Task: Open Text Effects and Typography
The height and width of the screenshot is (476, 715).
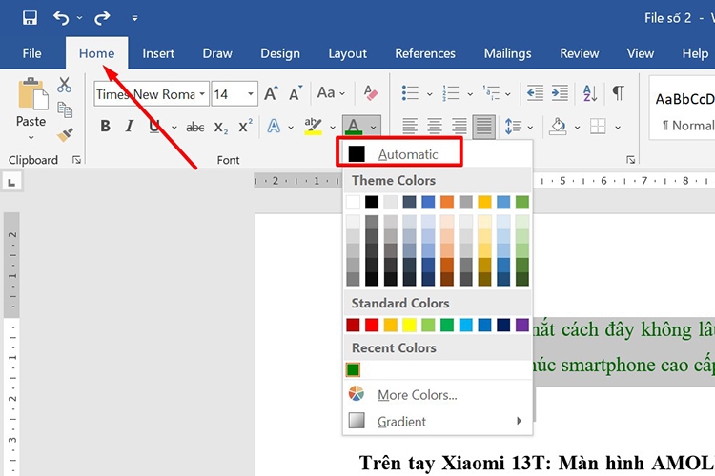Action: (x=274, y=127)
